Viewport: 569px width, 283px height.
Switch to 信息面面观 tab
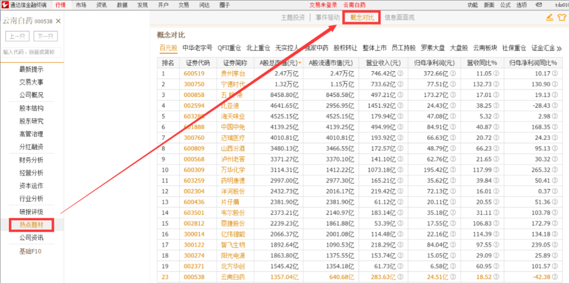(x=399, y=17)
